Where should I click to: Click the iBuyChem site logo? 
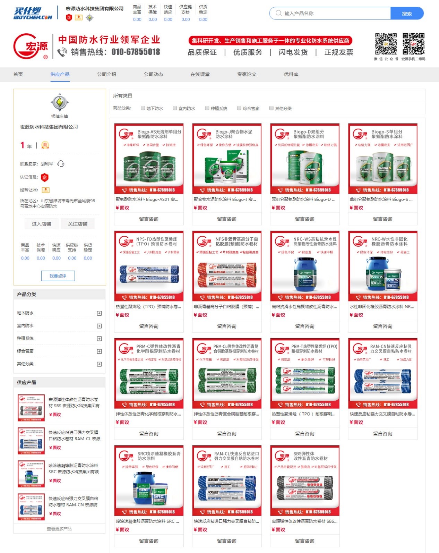(x=33, y=14)
